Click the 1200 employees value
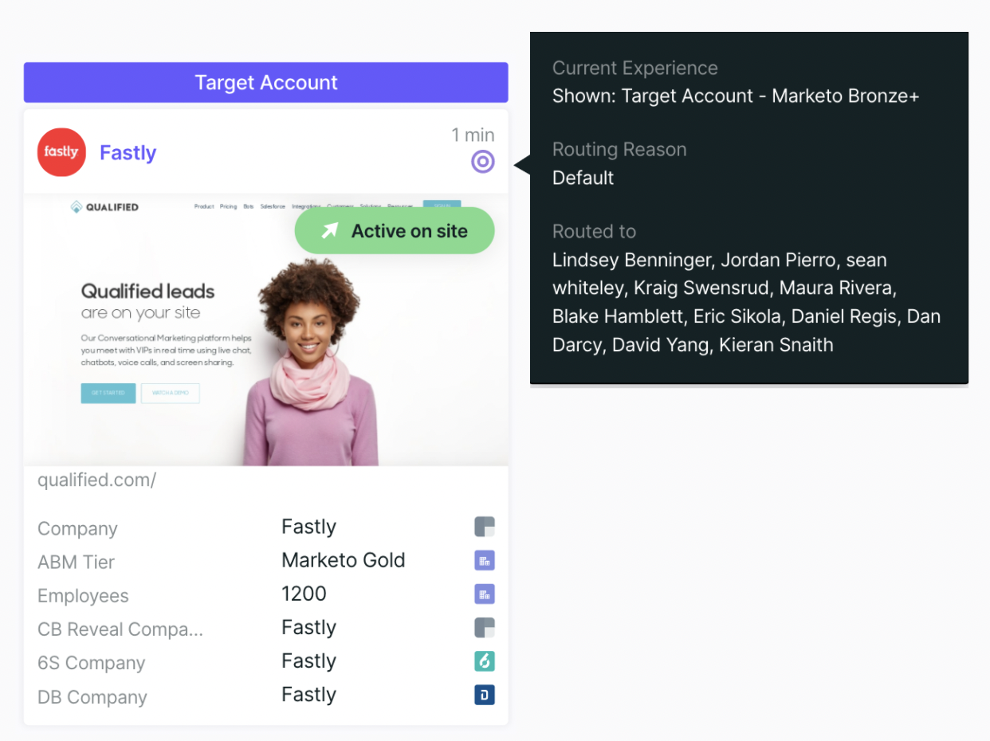This screenshot has height=741, width=990. (304, 594)
